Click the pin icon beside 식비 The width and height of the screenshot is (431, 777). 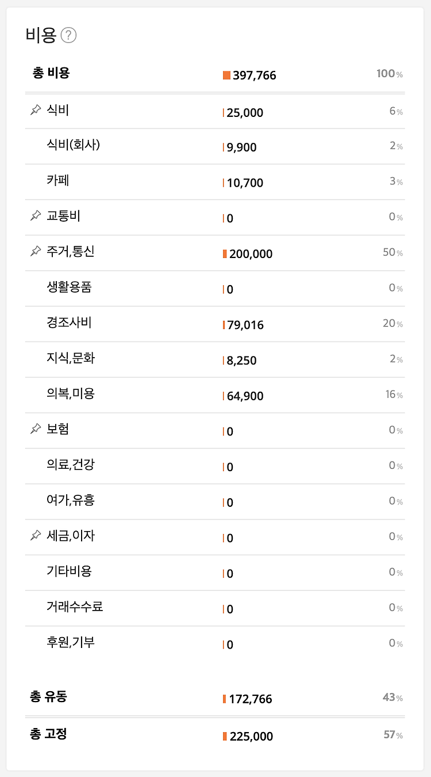click(36, 110)
